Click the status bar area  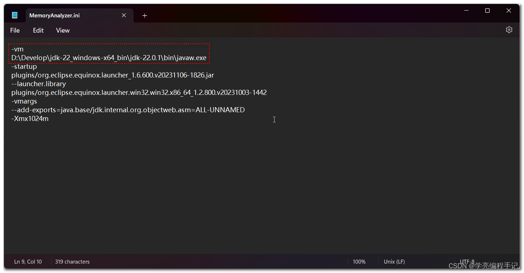[217, 261]
